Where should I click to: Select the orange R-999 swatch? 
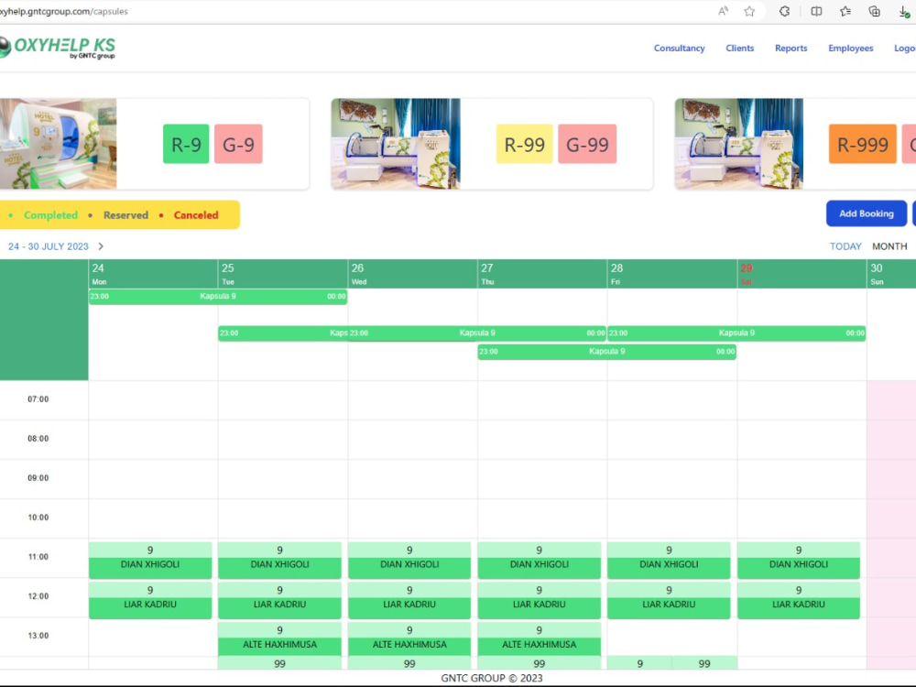(x=862, y=144)
